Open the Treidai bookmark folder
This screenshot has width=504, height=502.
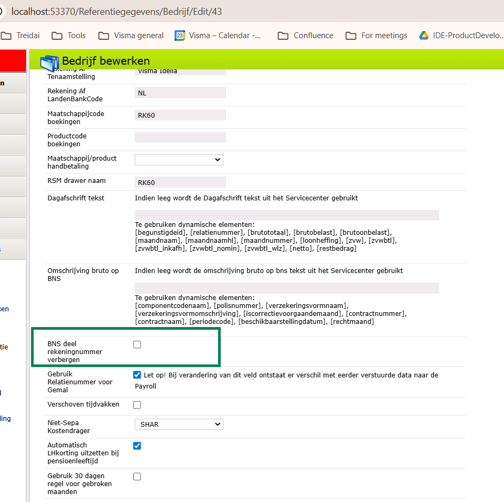point(20,36)
